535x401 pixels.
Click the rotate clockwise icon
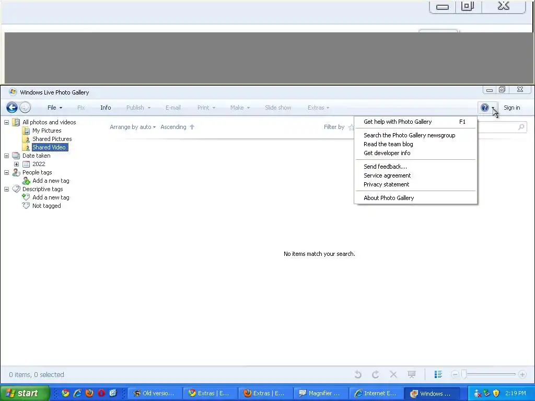375,375
